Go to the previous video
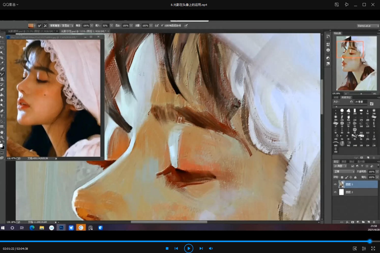Screen dimensions: 380x253 (176, 248)
